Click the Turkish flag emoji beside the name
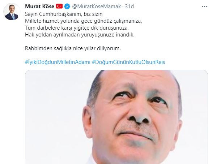The width and height of the screenshot is (212, 164). click(x=59, y=6)
